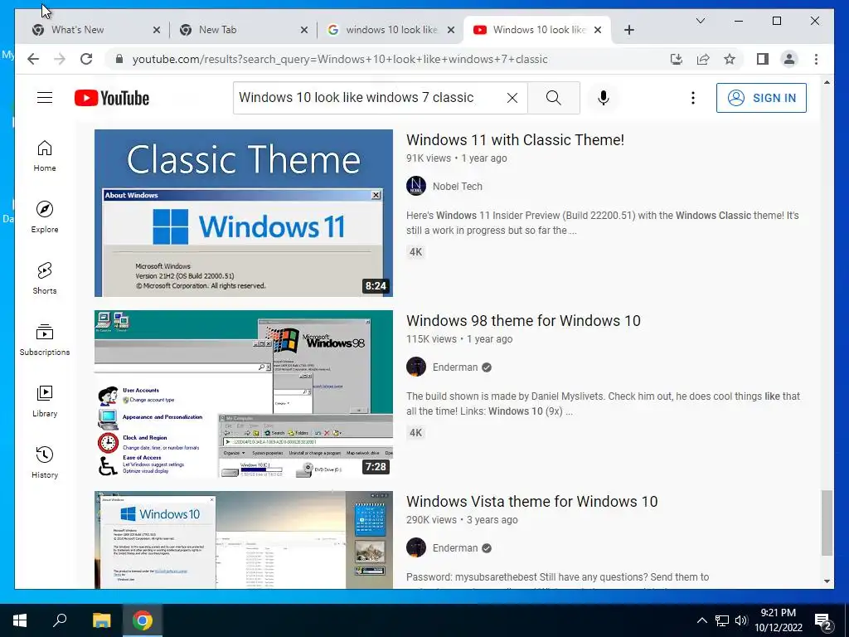Open a new Chrome tab with plus
Screen dimensions: 849x637
(x=628, y=30)
